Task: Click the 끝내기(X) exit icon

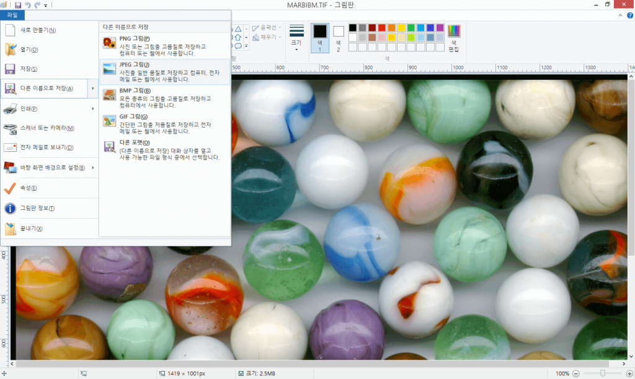Action: click(x=10, y=229)
